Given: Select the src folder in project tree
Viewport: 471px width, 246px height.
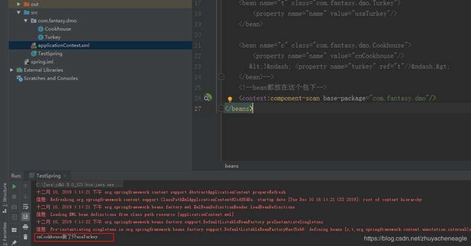Looking at the screenshot, I should point(34,12).
